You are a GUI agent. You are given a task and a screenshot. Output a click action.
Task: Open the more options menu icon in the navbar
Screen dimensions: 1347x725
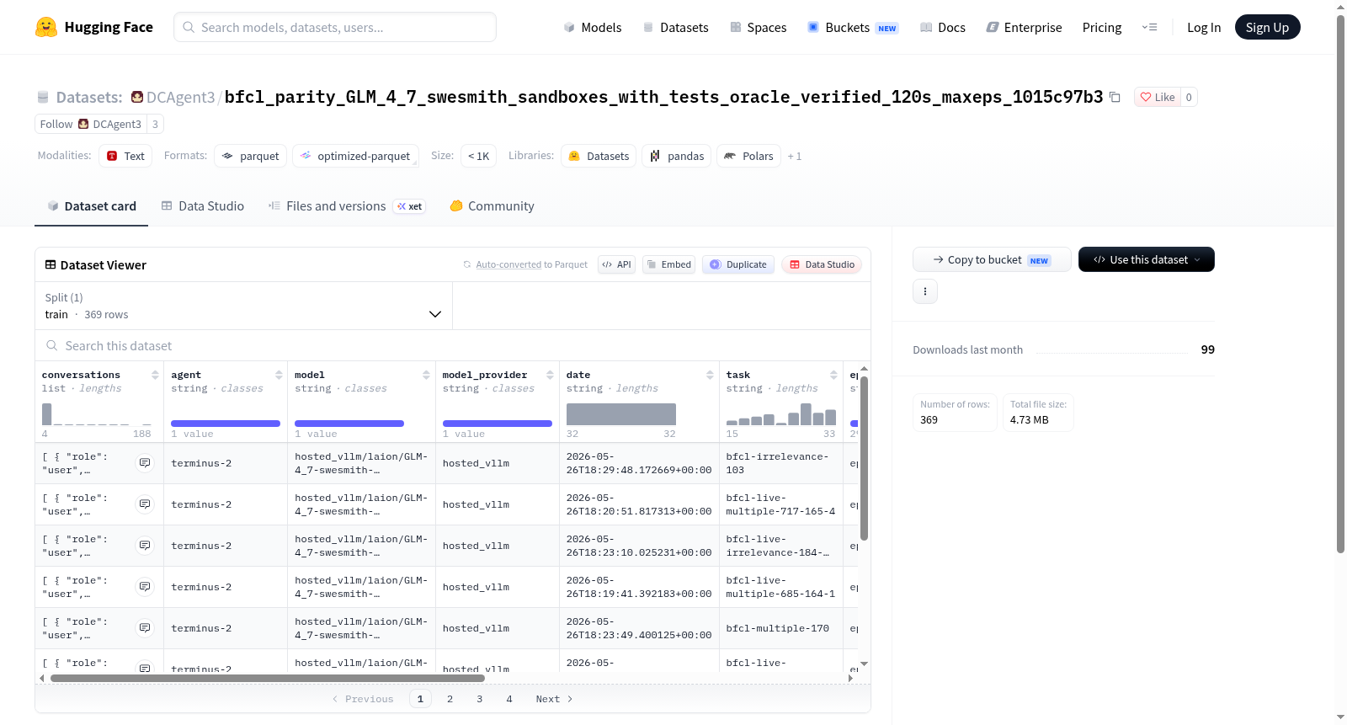[x=1149, y=27]
